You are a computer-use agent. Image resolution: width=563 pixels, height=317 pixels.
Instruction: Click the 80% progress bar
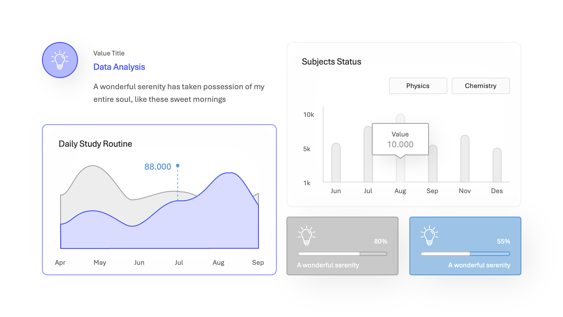click(342, 254)
